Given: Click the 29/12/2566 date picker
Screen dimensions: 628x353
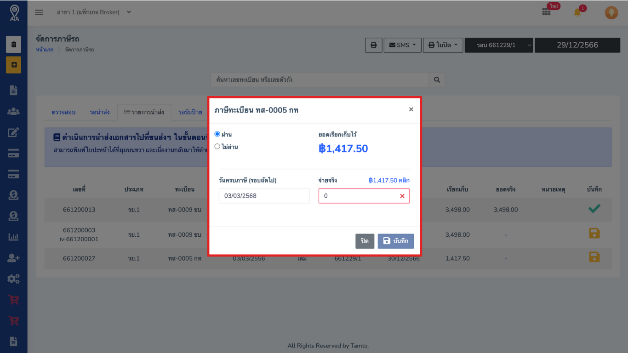Looking at the screenshot, I should pyautogui.click(x=577, y=45).
